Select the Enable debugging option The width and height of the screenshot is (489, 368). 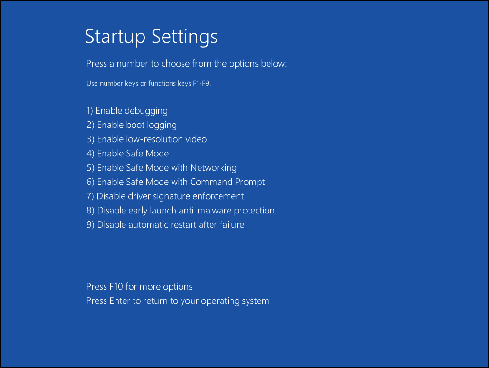coord(127,111)
